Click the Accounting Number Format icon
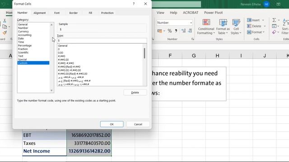 pos(159,31)
